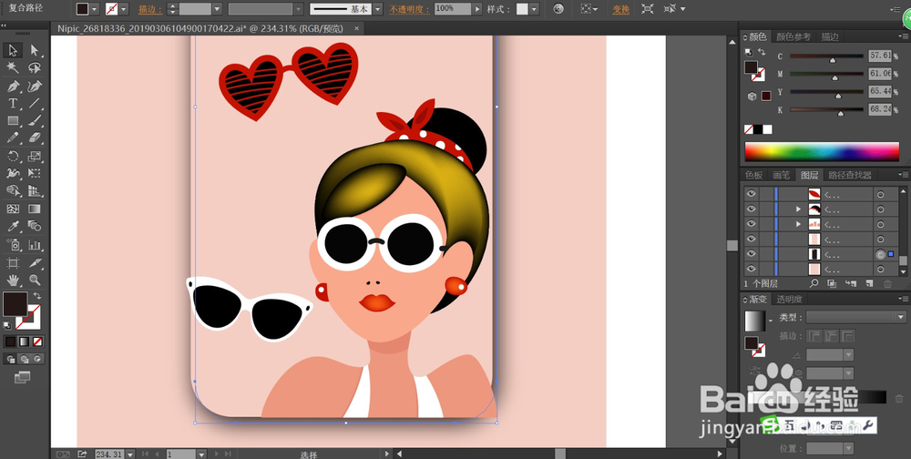Screen dimensions: 911x459
Task: Toggle visibility of the last layer row
Action: tap(752, 269)
